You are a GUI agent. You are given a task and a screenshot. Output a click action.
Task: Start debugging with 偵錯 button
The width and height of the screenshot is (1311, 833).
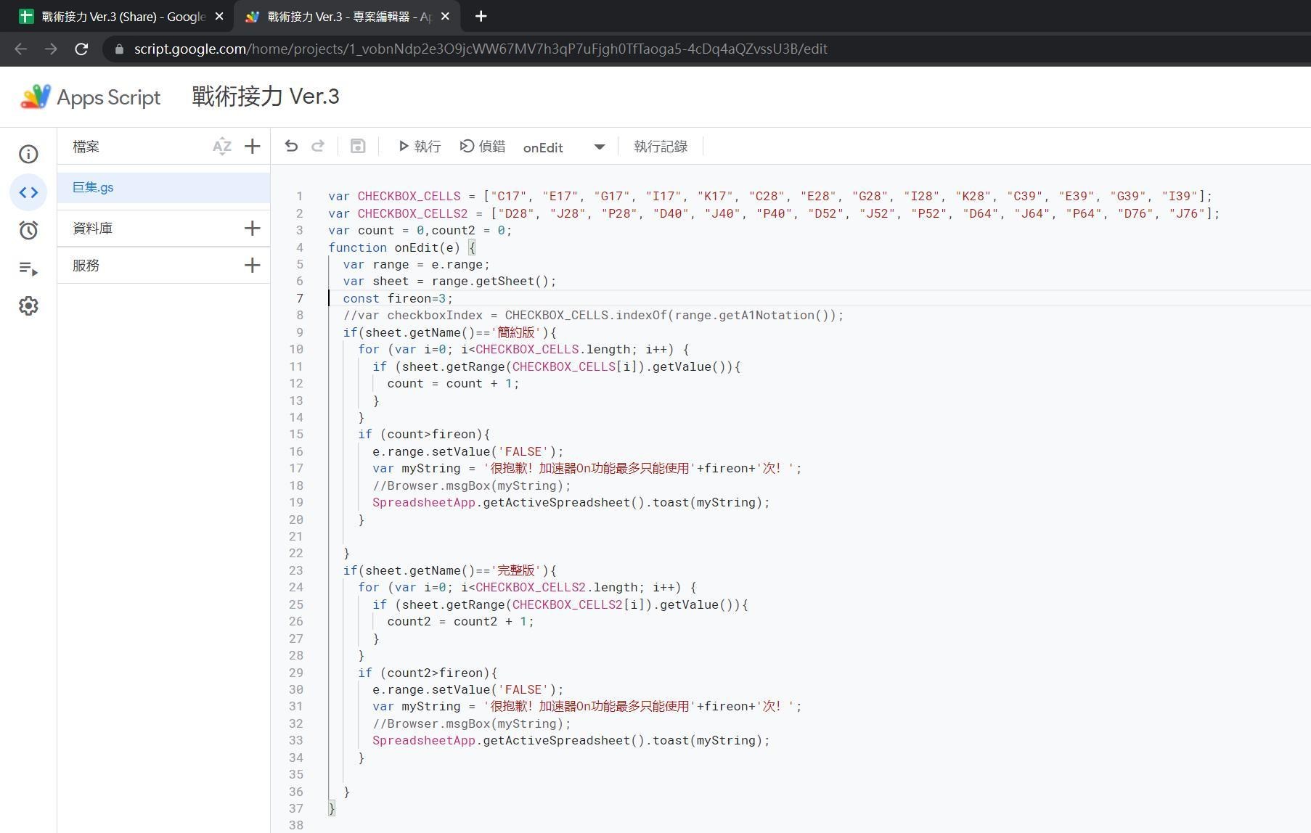click(483, 147)
